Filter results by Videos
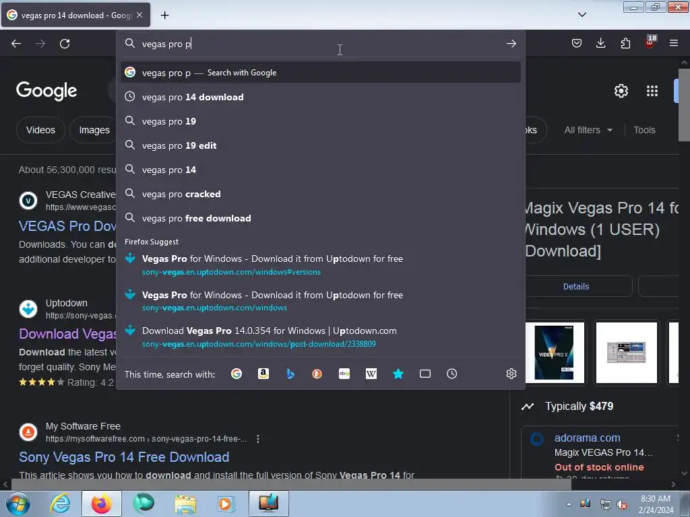 (40, 130)
